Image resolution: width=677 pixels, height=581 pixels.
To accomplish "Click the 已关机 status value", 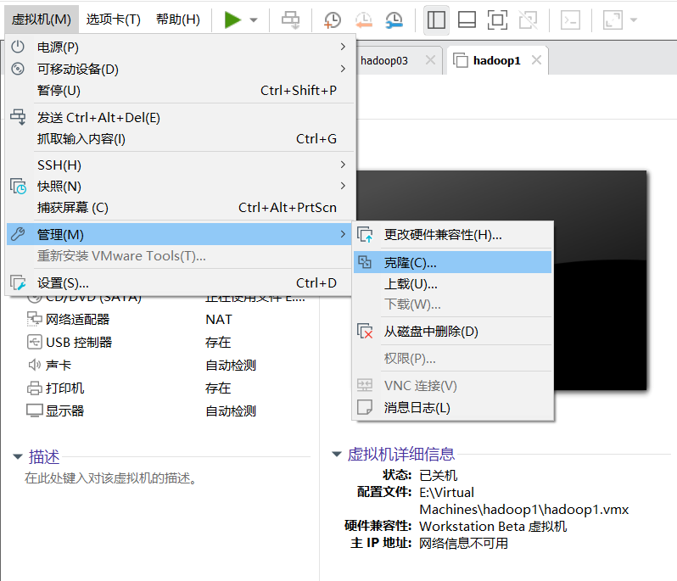I will (x=438, y=475).
